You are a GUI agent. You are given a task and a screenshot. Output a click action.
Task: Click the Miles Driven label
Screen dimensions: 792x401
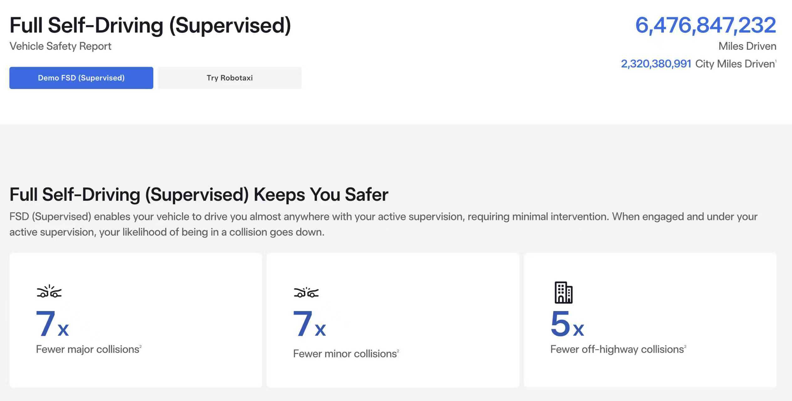point(747,46)
